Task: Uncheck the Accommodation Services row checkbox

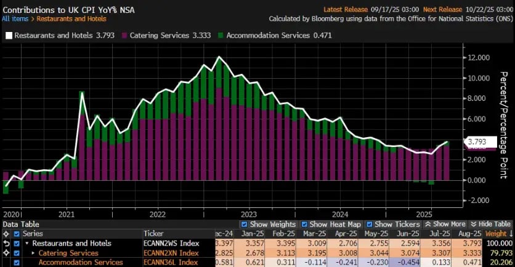Action: pyautogui.click(x=17, y=263)
